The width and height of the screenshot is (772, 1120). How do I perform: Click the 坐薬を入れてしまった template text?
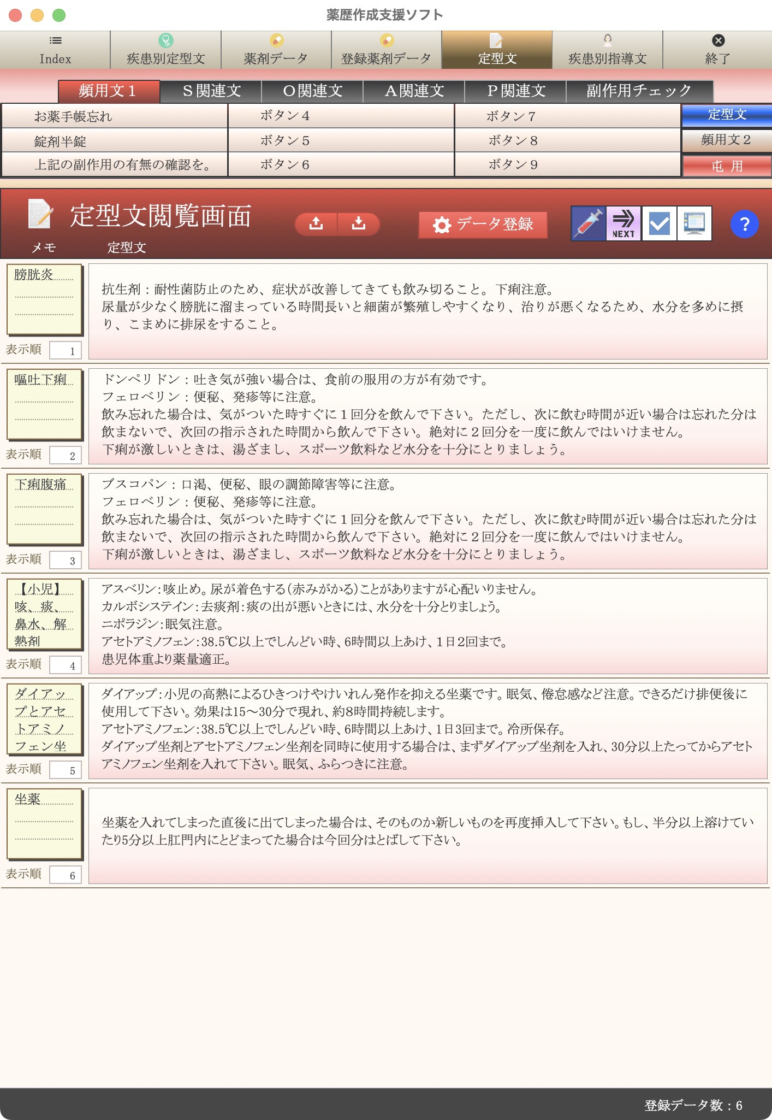(x=427, y=836)
